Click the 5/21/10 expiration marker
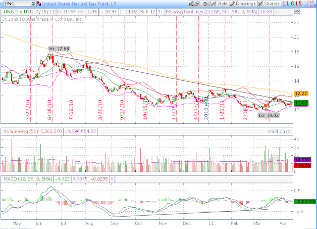317x229 pixels. 28,110
